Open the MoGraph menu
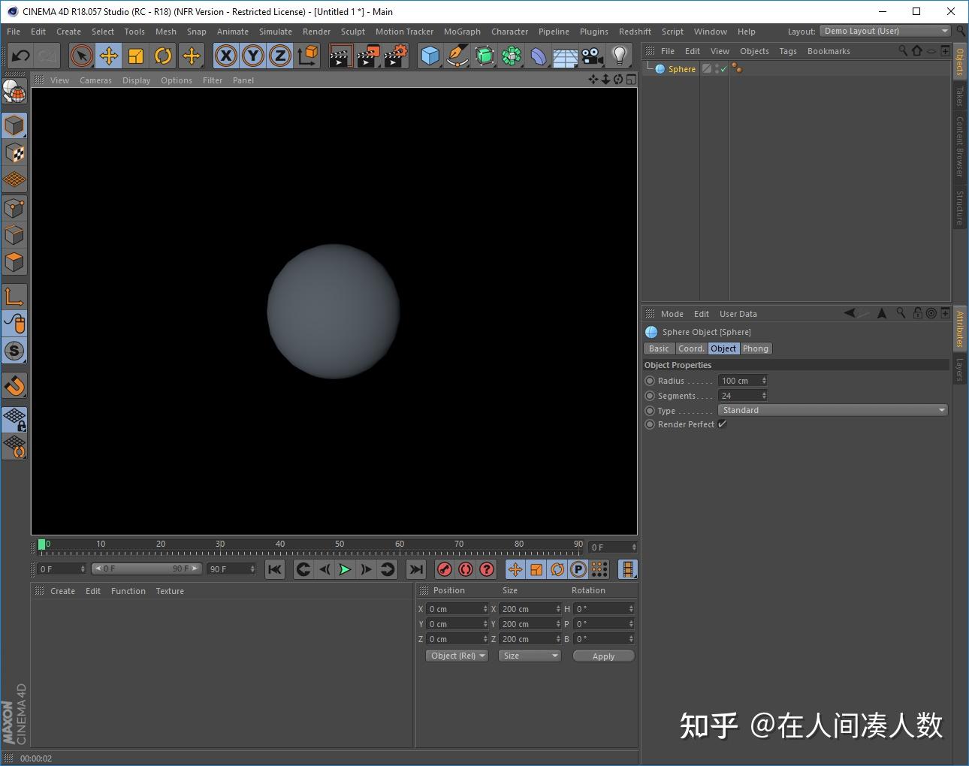The height and width of the screenshot is (766, 969). 462,32
